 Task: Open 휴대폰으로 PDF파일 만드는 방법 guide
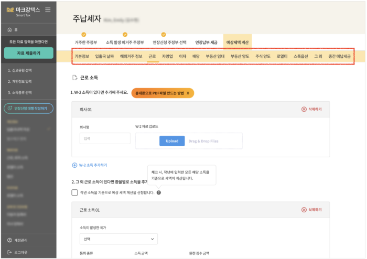163,93
